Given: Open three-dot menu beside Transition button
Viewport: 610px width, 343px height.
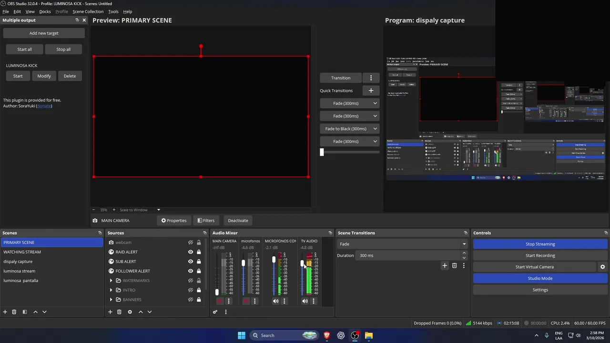Looking at the screenshot, I should coord(371,78).
